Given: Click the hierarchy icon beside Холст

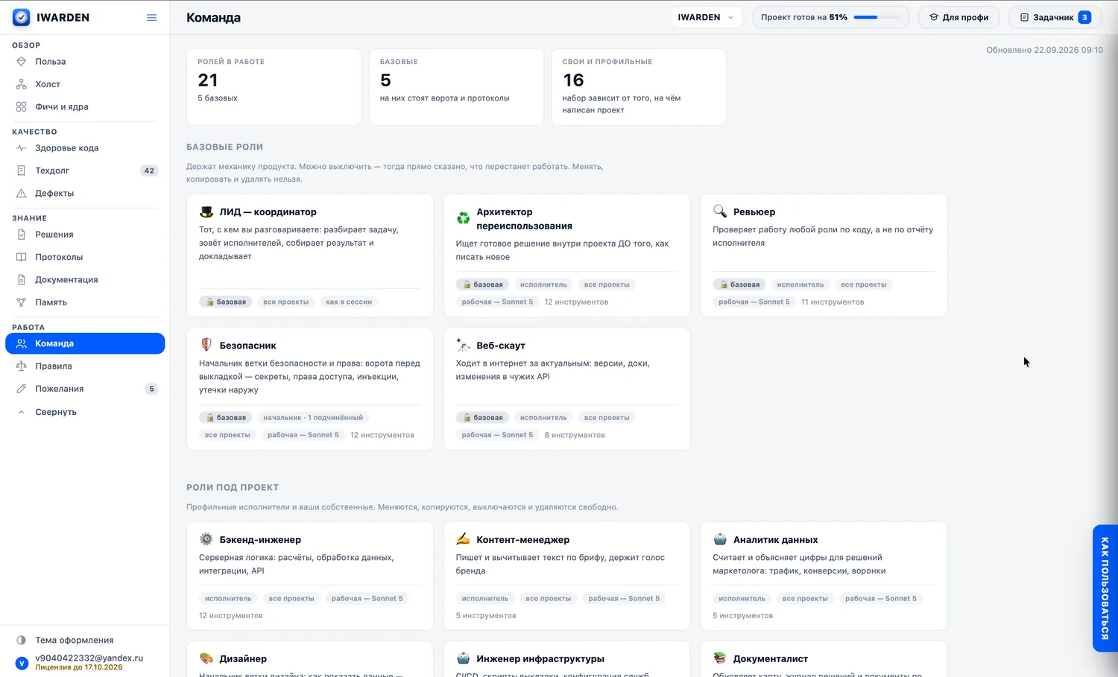Looking at the screenshot, I should tap(22, 84).
